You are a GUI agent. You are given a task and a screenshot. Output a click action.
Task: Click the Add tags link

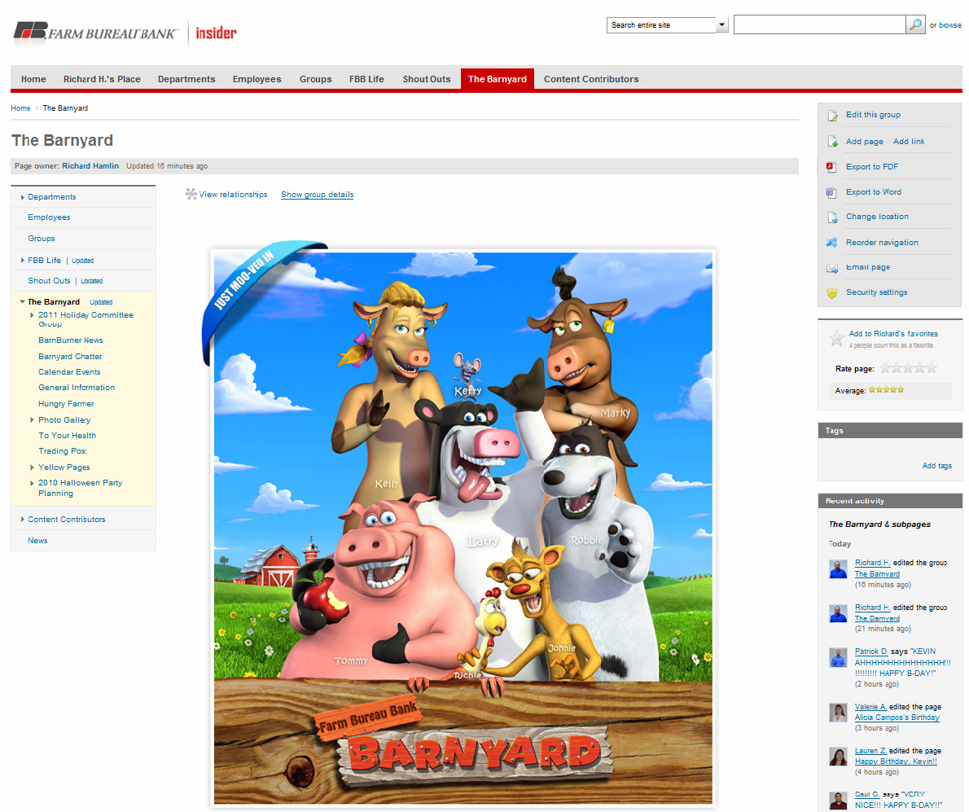click(x=937, y=466)
